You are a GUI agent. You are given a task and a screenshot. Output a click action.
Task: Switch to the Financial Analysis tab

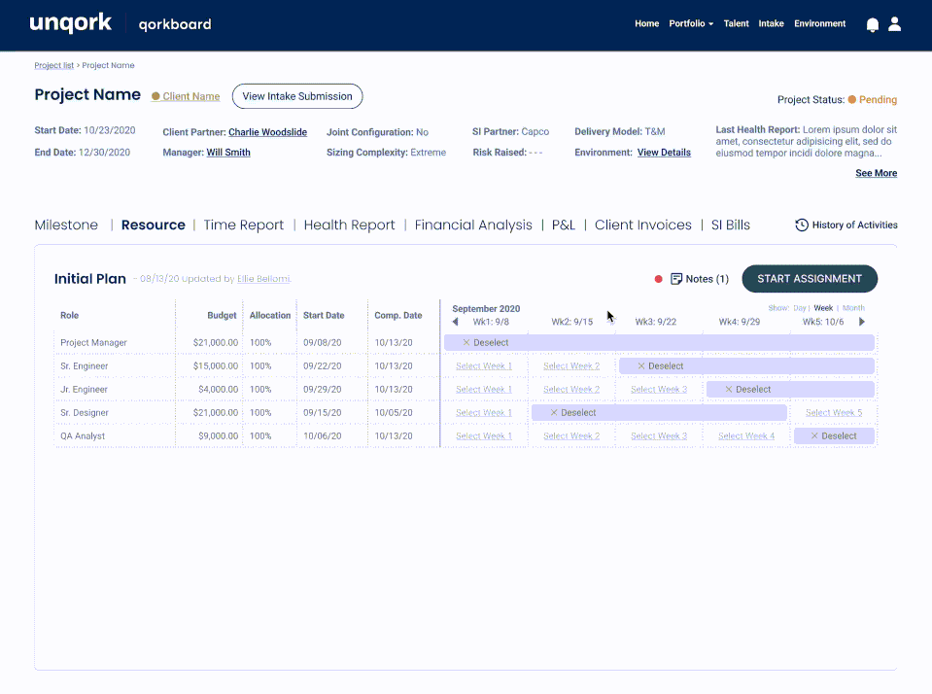pos(473,225)
